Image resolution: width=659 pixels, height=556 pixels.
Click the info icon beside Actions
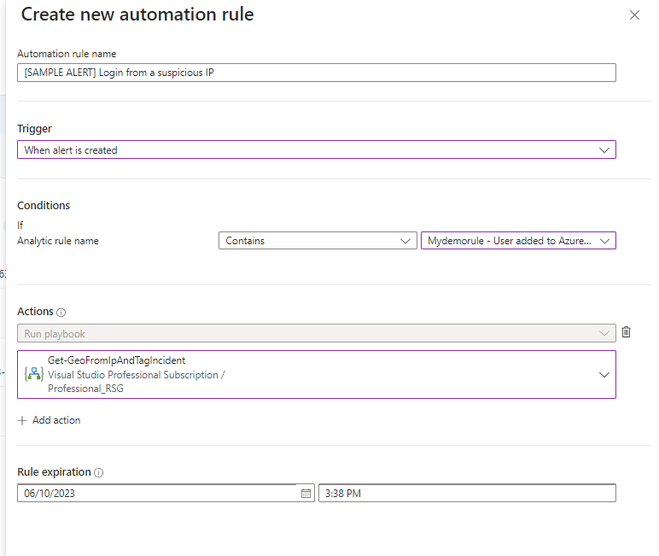click(x=61, y=313)
